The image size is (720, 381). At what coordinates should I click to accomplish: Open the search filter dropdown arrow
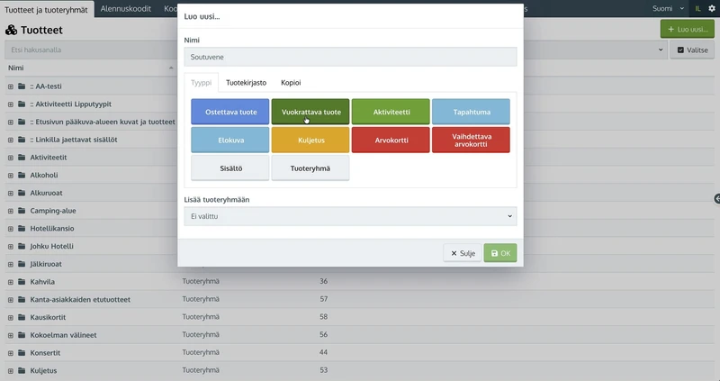[661, 50]
